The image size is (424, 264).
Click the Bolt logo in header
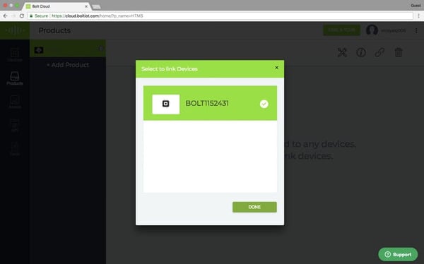click(15, 30)
